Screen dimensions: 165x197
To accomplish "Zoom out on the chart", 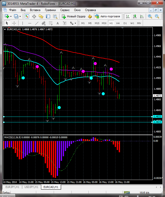I will click(x=157, y=16).
